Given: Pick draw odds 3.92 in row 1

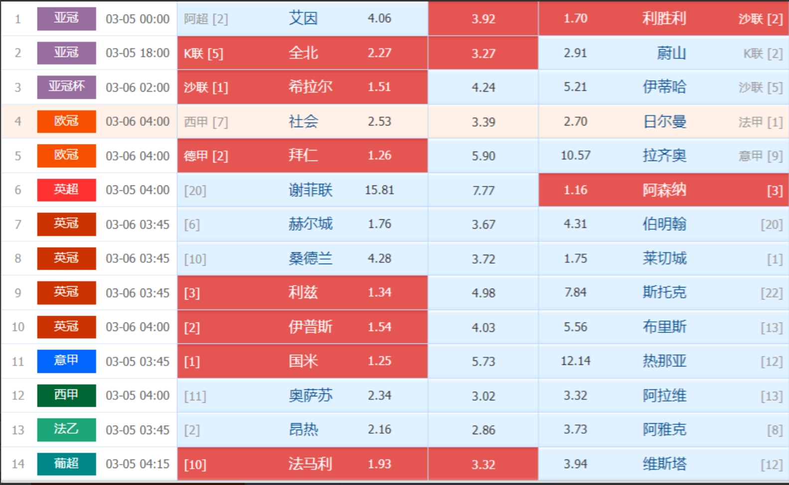Looking at the screenshot, I should (483, 19).
